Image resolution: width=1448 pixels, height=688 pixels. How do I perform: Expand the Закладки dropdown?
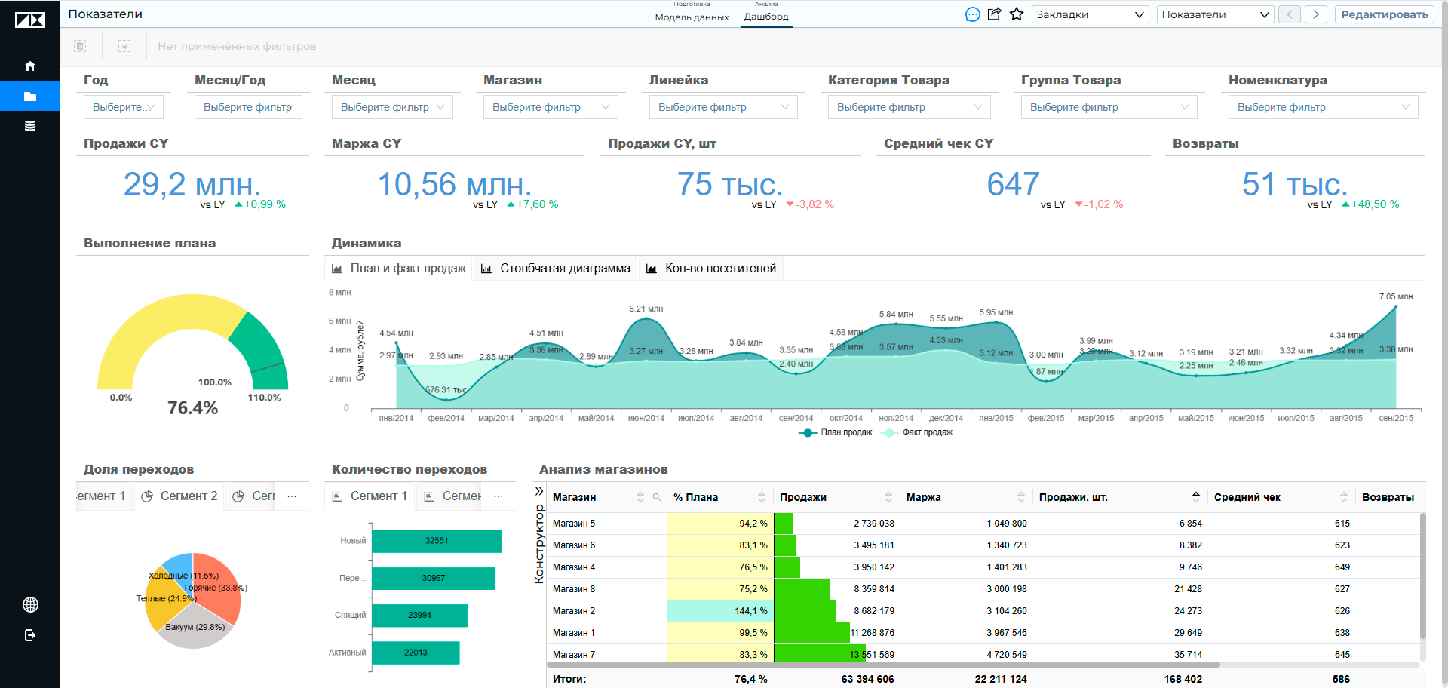point(1090,14)
